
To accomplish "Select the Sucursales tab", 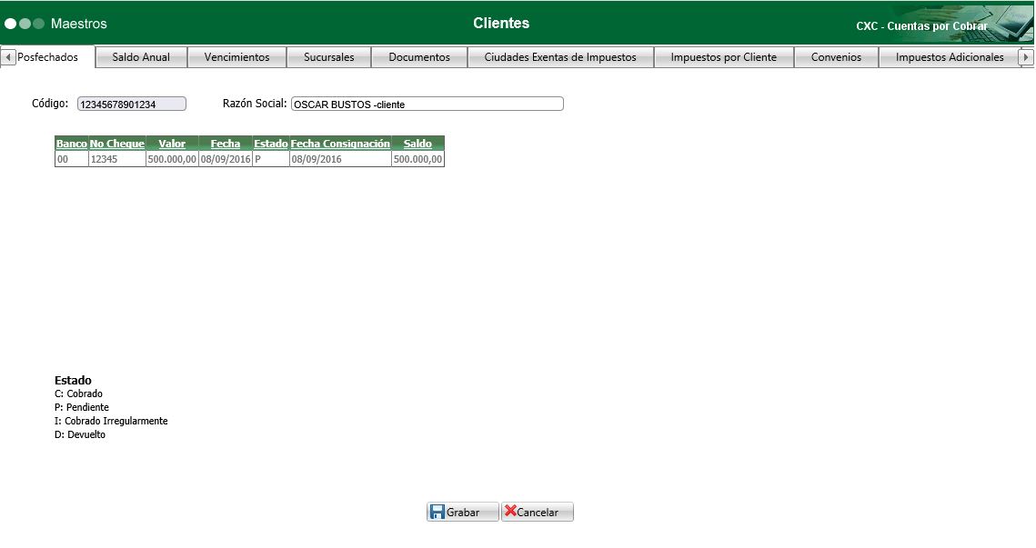I will coord(329,57).
